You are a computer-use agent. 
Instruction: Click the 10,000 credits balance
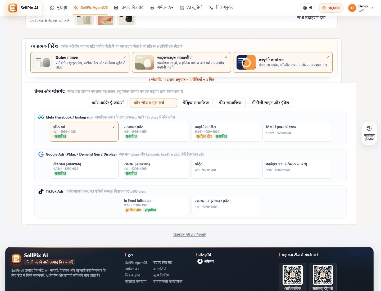331,8
